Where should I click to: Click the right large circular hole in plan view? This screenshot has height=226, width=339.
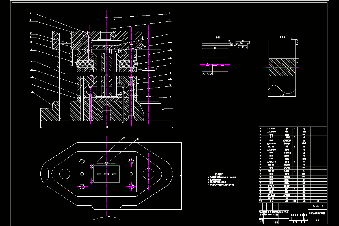tap(148, 174)
